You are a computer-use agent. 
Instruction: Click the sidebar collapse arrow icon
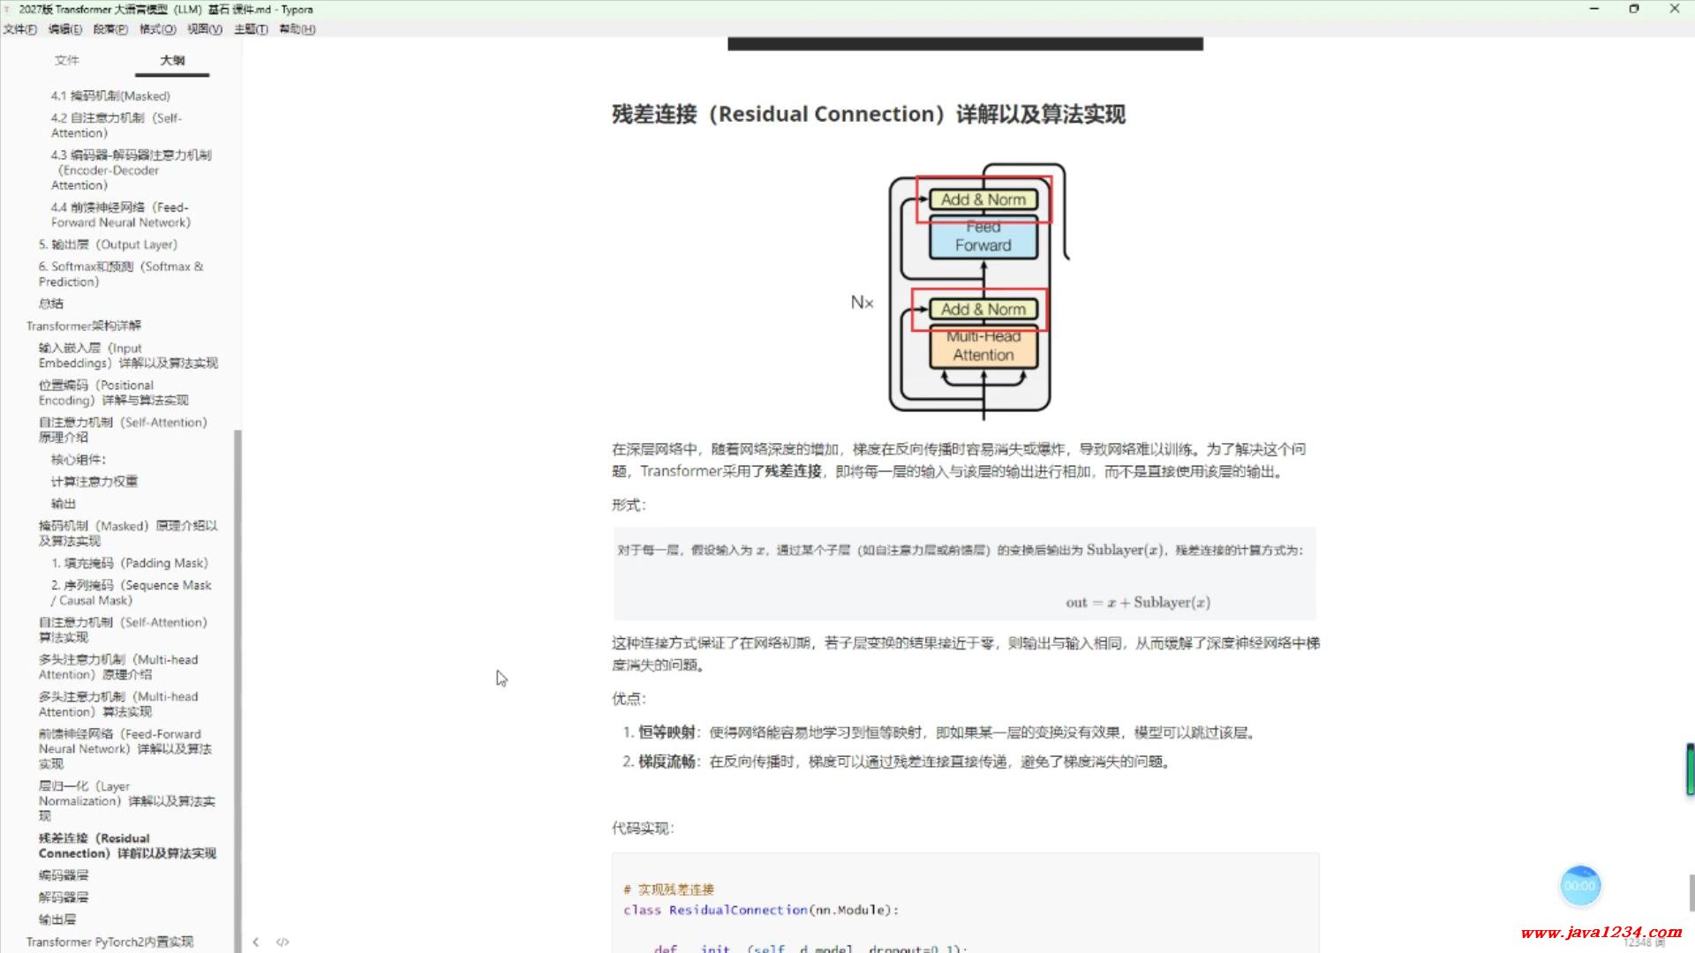(256, 942)
